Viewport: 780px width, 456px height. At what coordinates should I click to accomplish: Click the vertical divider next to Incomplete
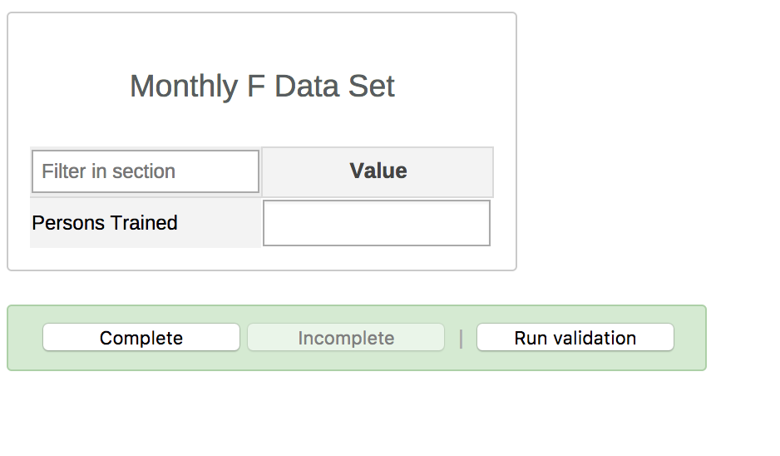pyautogui.click(x=461, y=338)
